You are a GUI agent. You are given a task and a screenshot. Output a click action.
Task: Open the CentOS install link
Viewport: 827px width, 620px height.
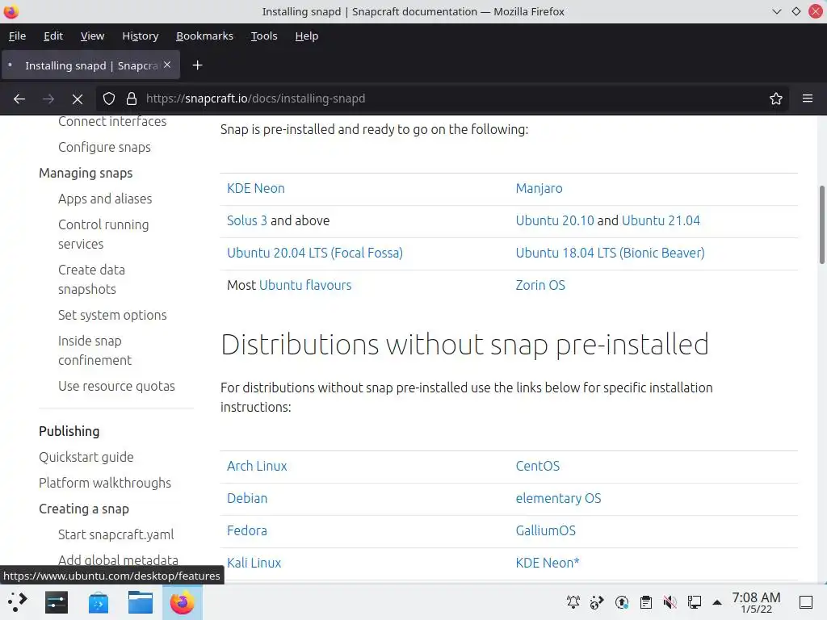(537, 466)
